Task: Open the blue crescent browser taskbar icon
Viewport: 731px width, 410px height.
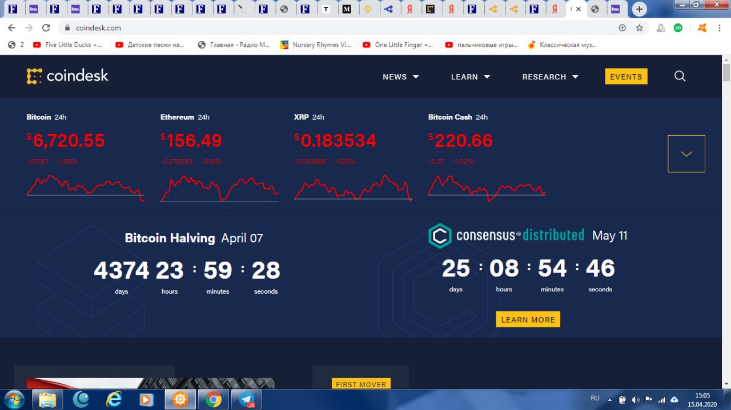Action: click(81, 400)
